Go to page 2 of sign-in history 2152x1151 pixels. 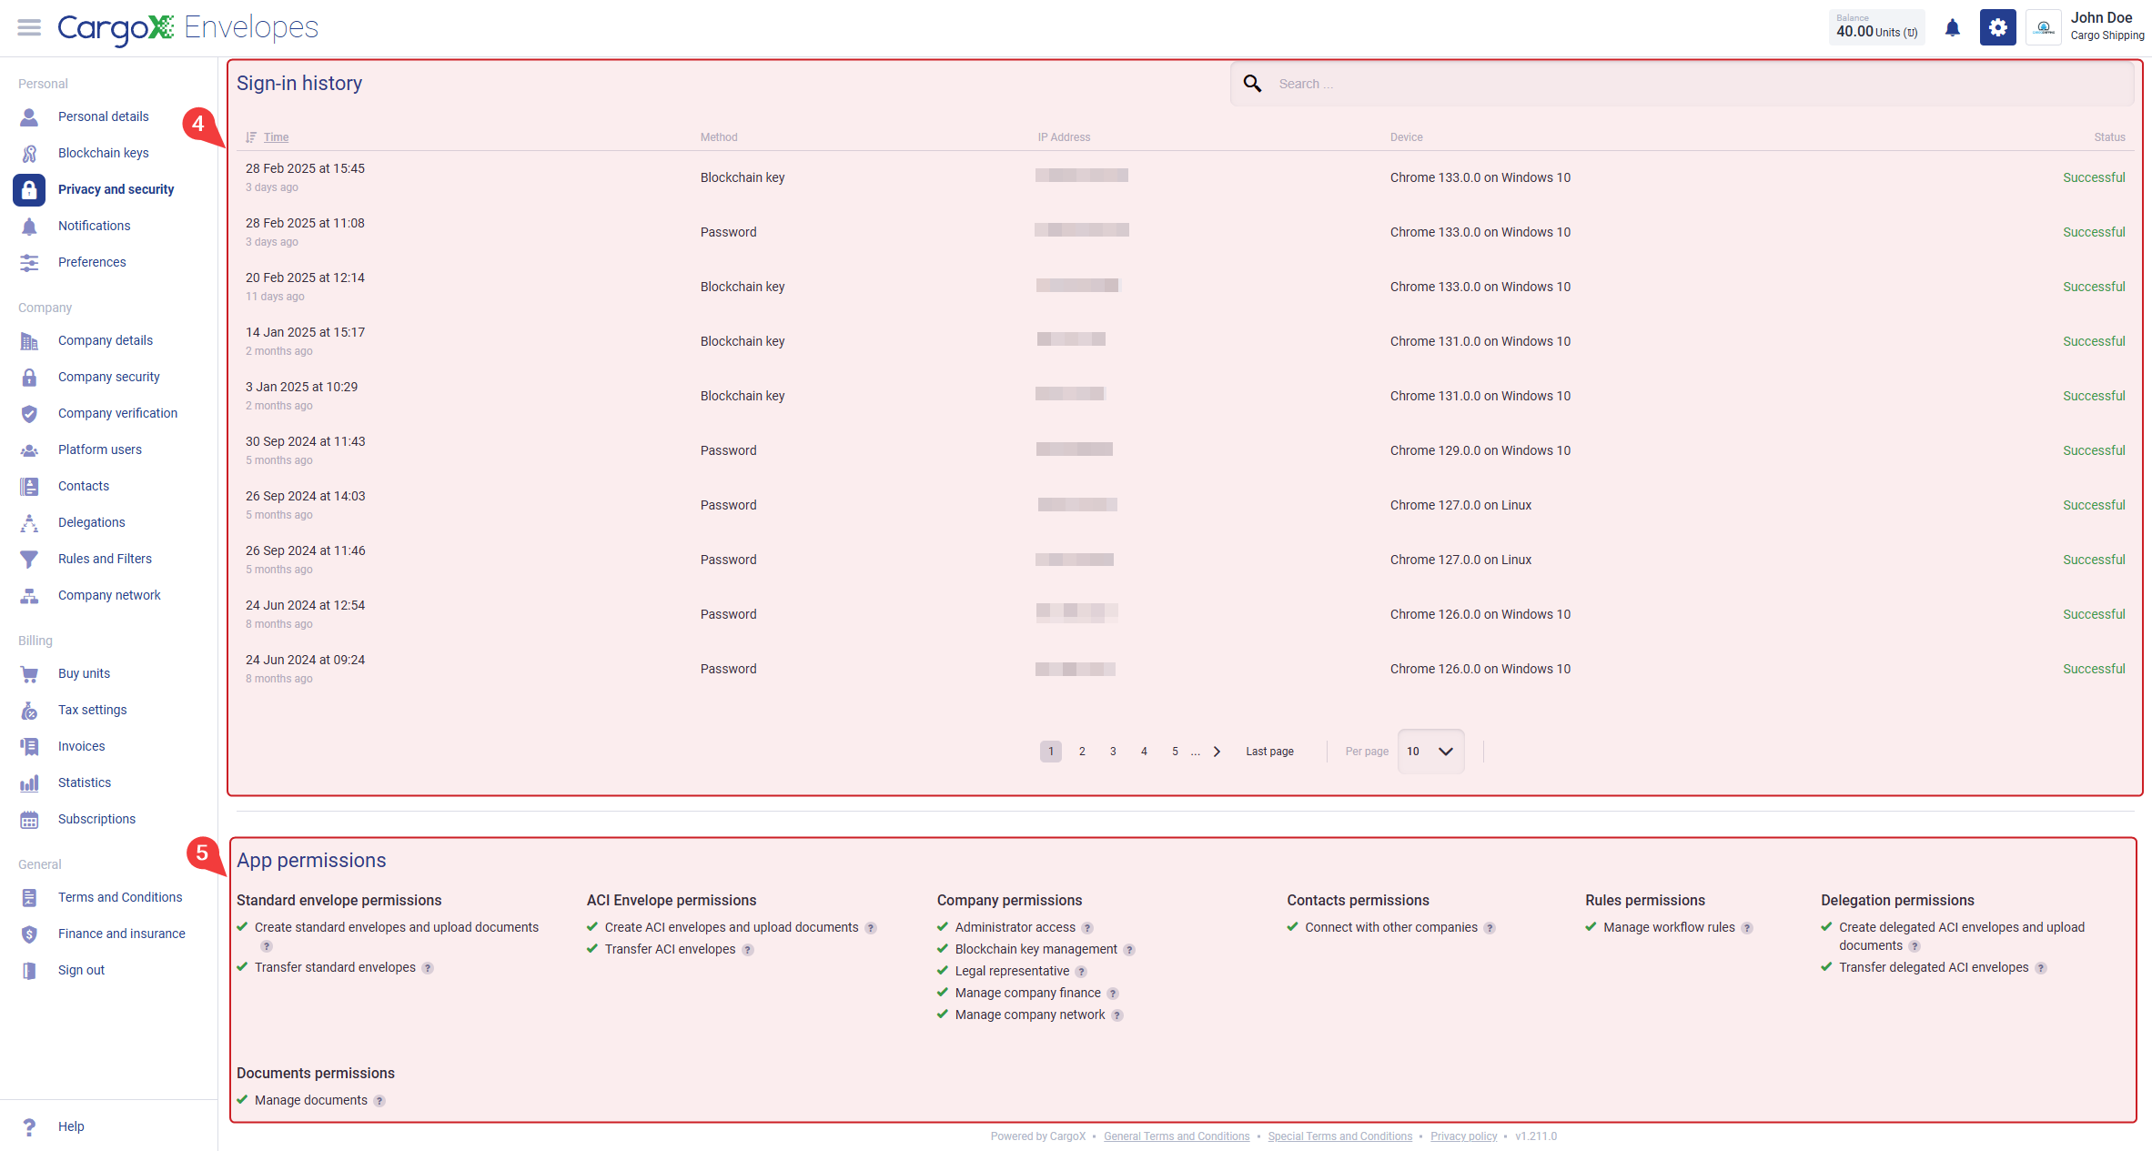pyautogui.click(x=1082, y=752)
